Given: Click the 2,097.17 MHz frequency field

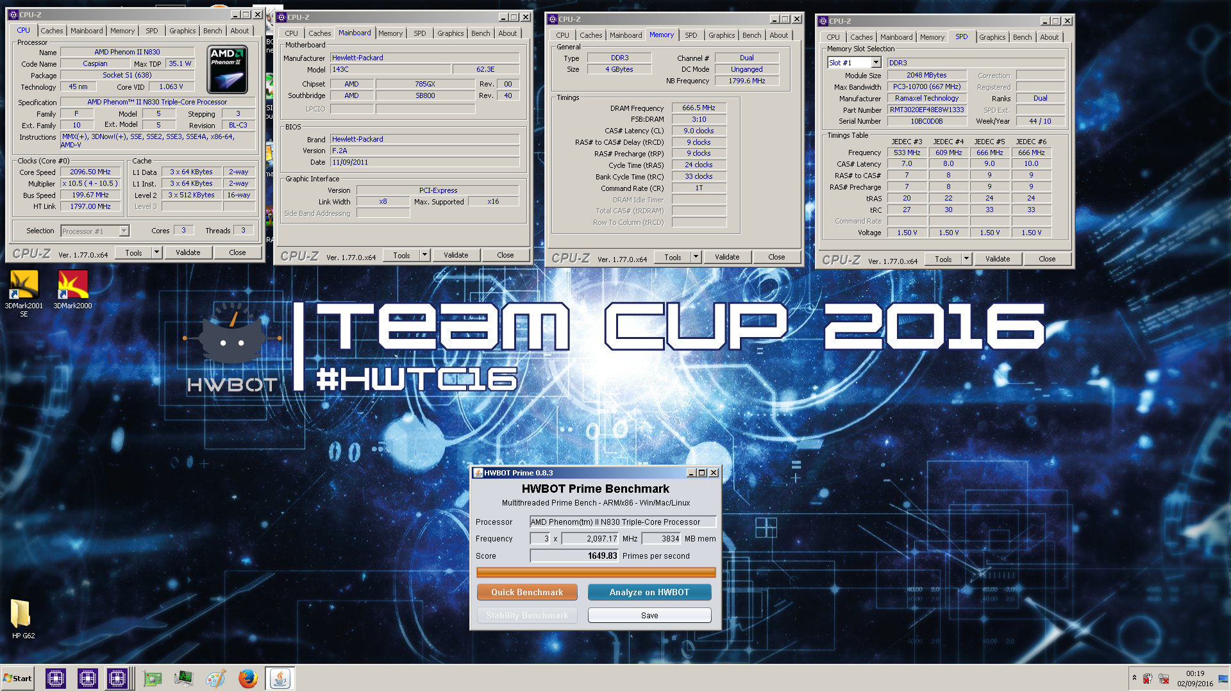Looking at the screenshot, I should point(590,538).
